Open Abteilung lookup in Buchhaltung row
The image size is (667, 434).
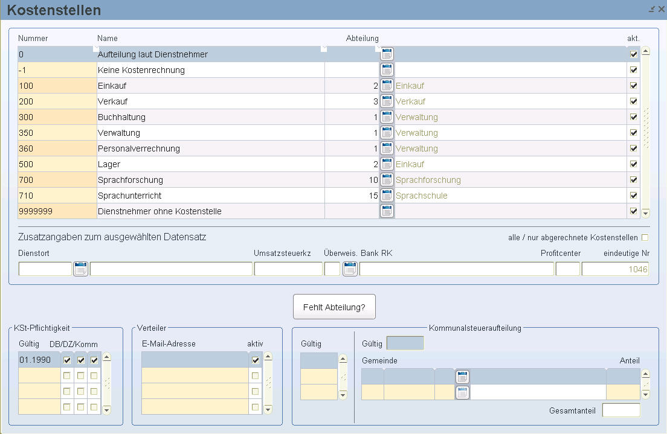click(387, 117)
